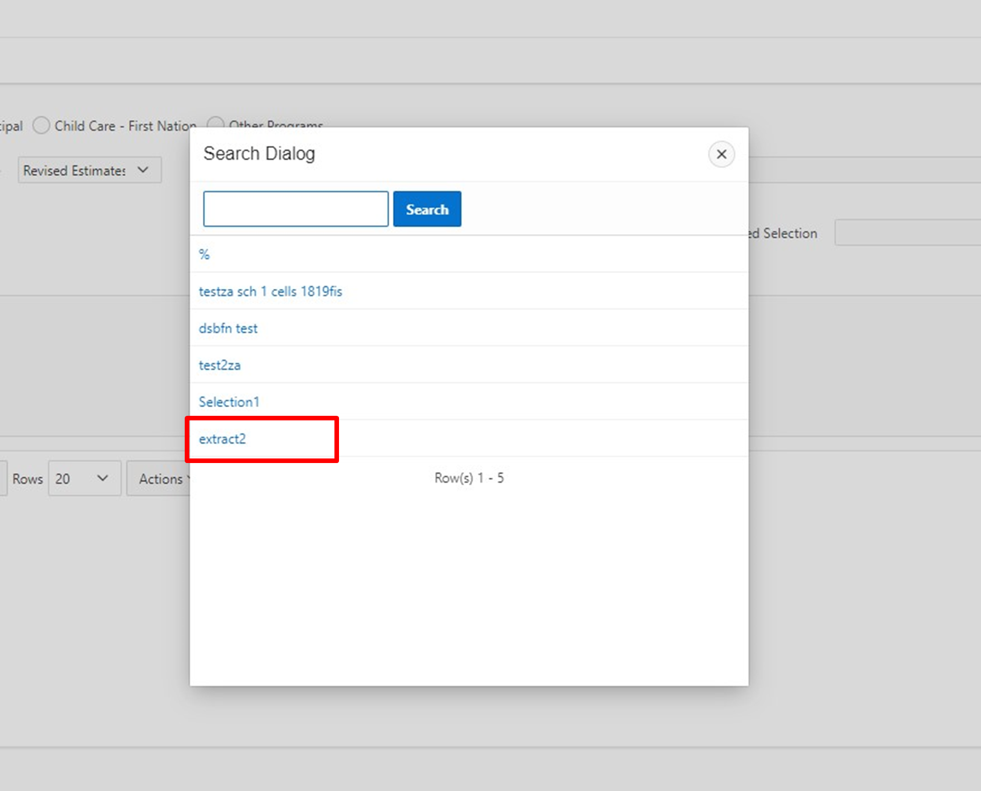
Task: Click the blue Search button
Action: (427, 209)
